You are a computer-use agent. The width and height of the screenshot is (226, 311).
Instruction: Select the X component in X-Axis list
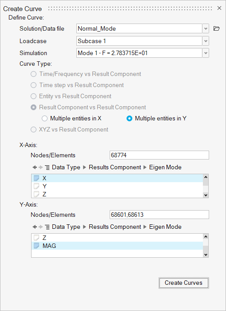pyautogui.click(x=117, y=178)
